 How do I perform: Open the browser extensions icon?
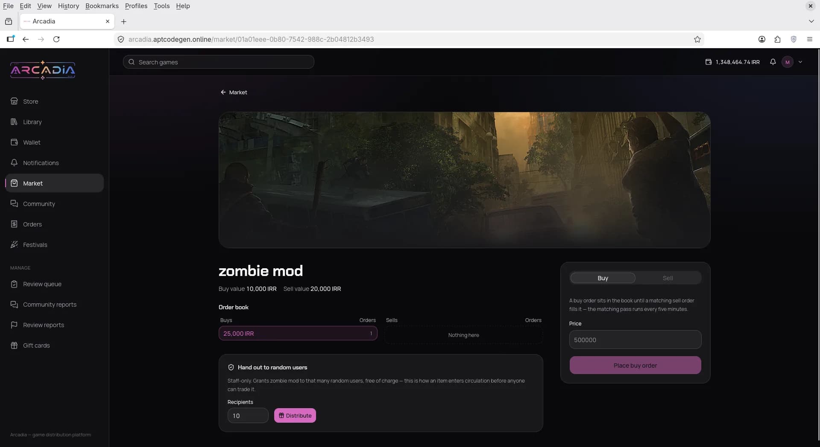click(777, 39)
